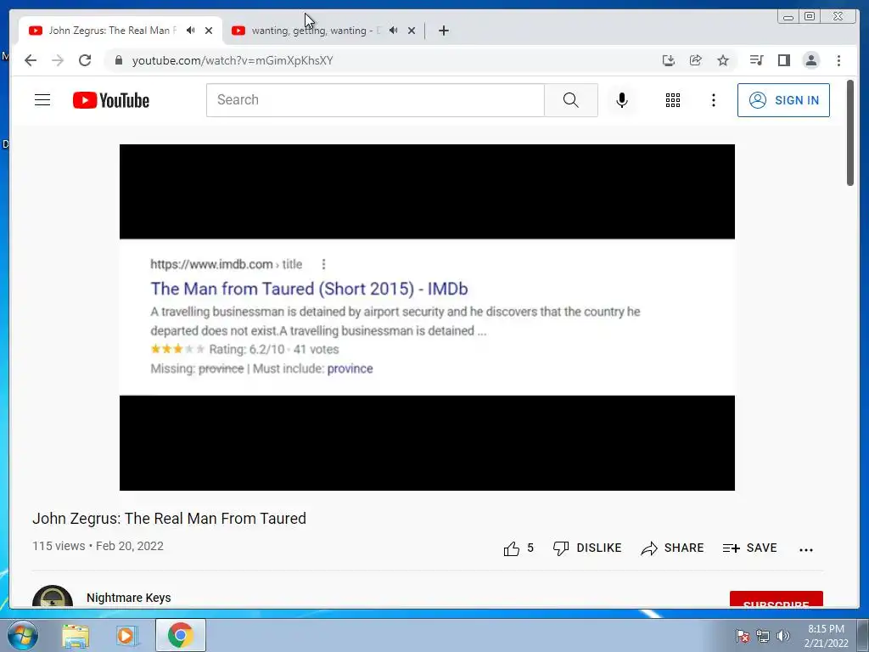Image resolution: width=869 pixels, height=652 pixels.
Task: Open Windows Start button
Action: point(23,635)
